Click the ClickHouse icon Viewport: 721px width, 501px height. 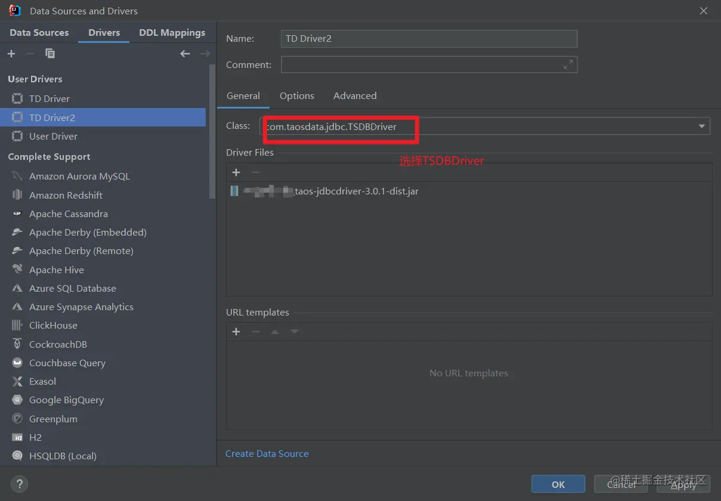point(17,326)
